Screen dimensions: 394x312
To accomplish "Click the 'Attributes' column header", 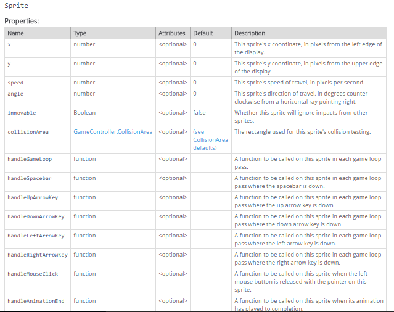I will click(x=171, y=33).
